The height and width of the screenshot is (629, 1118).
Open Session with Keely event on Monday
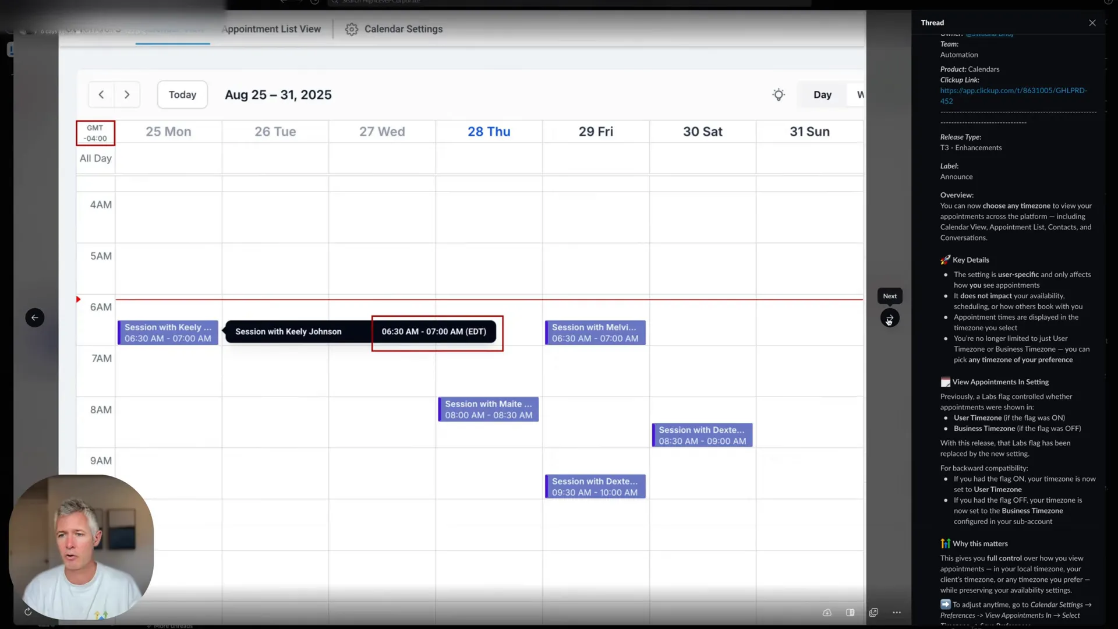[168, 333]
